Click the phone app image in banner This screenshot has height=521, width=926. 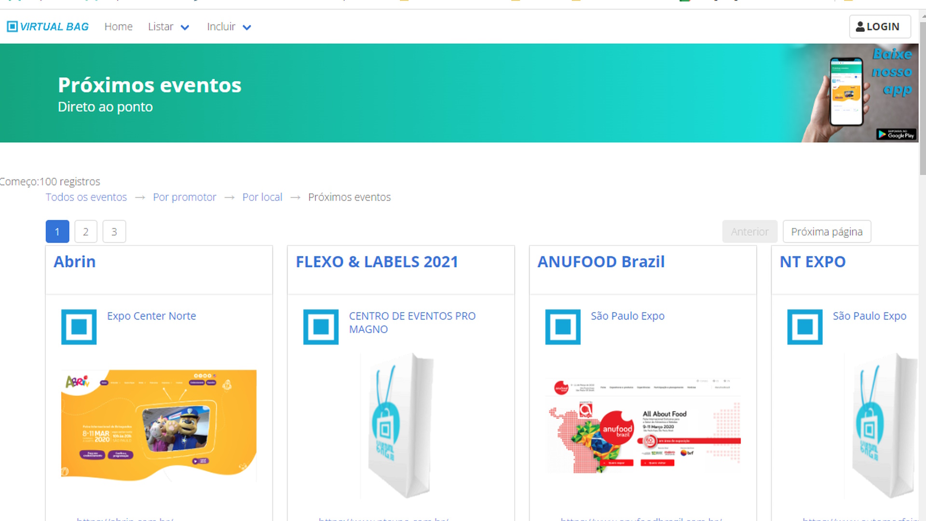(846, 92)
